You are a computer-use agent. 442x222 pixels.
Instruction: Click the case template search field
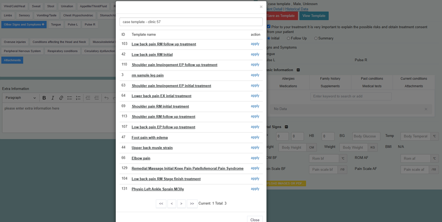click(x=191, y=22)
